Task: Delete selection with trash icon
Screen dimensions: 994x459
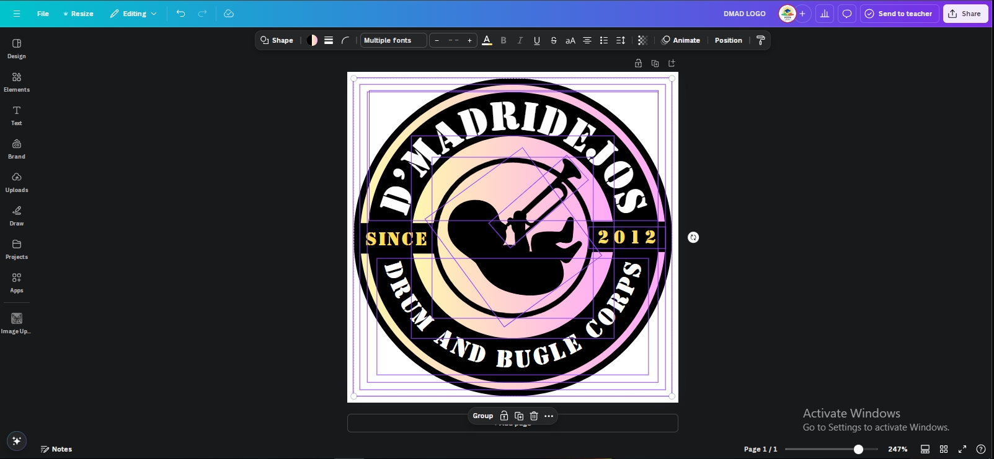Action: point(534,416)
